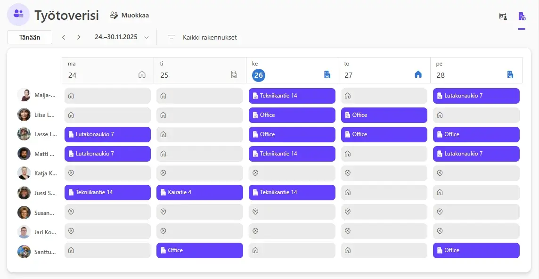Select Santtu's Office booking on Friday

[476, 250]
